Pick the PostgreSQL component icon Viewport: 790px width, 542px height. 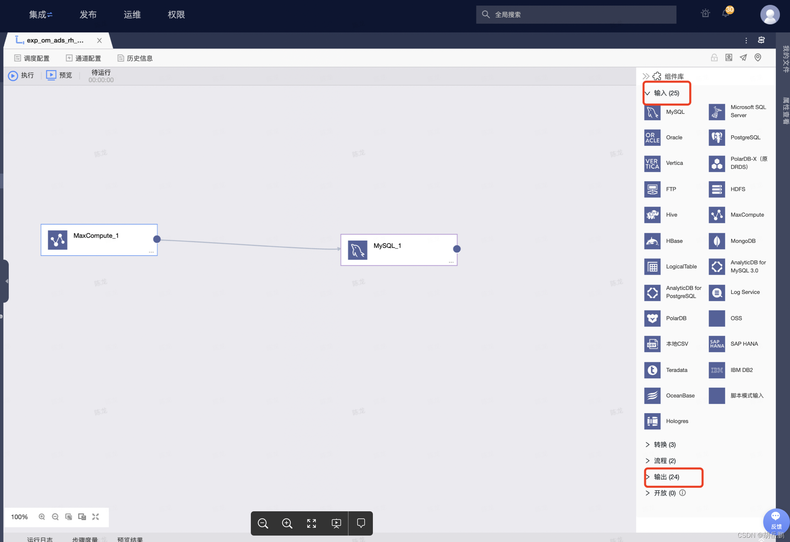coord(716,137)
